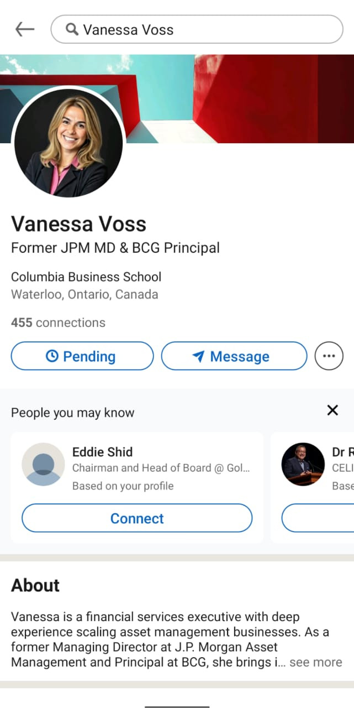Open the Dr R profile picture
Viewport: 354px width, 708px height.
point(303,465)
